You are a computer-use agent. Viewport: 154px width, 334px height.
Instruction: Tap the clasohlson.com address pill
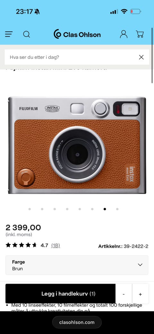click(x=77, y=322)
